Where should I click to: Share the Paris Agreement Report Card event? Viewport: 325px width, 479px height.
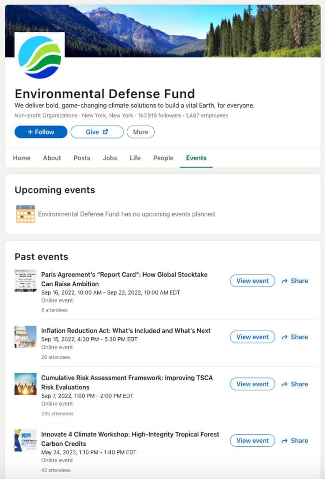click(295, 281)
